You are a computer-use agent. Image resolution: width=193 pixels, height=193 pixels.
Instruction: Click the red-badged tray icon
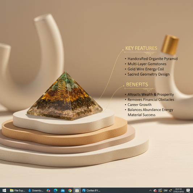point(155,190)
